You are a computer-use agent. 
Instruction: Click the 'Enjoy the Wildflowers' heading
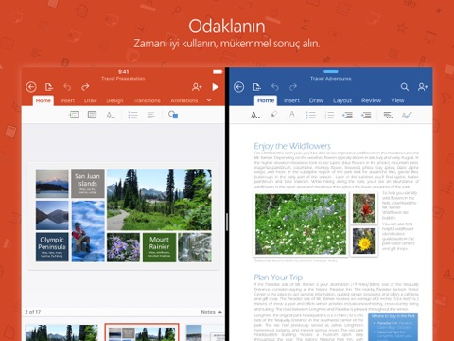coord(292,146)
